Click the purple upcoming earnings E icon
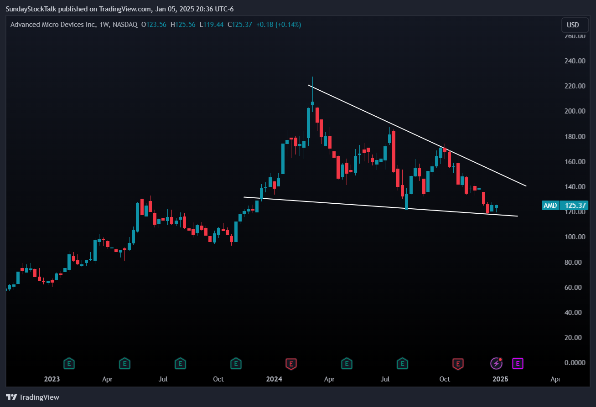The height and width of the screenshot is (407, 596). click(518, 363)
